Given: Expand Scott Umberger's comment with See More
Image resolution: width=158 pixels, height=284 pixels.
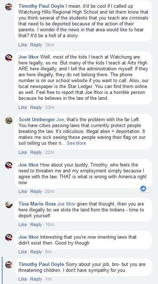Looking at the screenshot, I should coord(76,143).
